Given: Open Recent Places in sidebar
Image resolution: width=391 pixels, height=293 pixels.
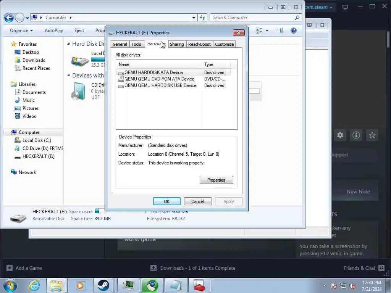Looking at the screenshot, I should click(36, 68).
